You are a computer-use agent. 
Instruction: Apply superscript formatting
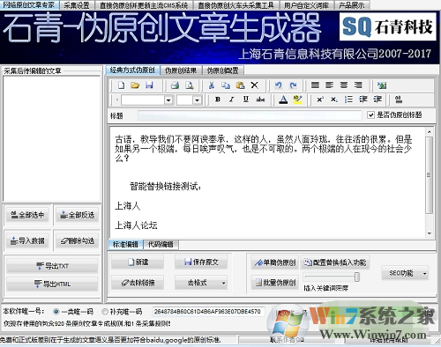pyautogui.click(x=320, y=100)
